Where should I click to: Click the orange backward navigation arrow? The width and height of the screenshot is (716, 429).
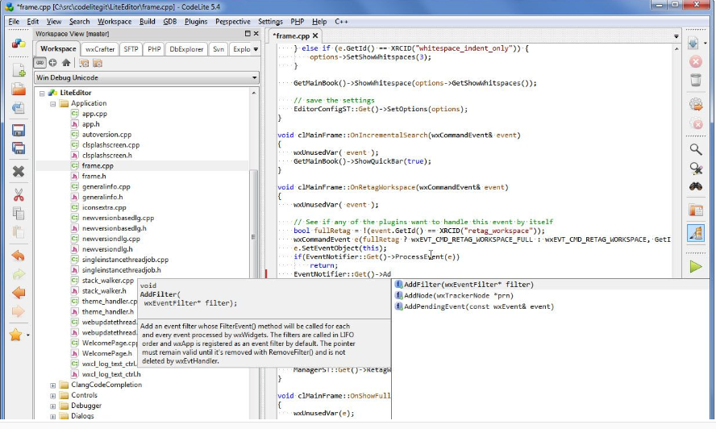pos(19,293)
